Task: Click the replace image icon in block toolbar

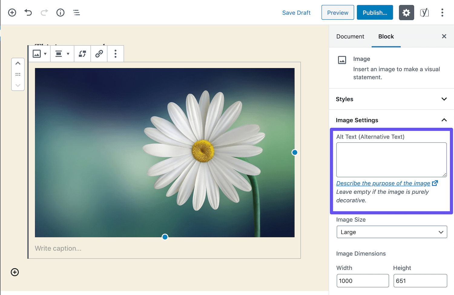Action: [82, 54]
